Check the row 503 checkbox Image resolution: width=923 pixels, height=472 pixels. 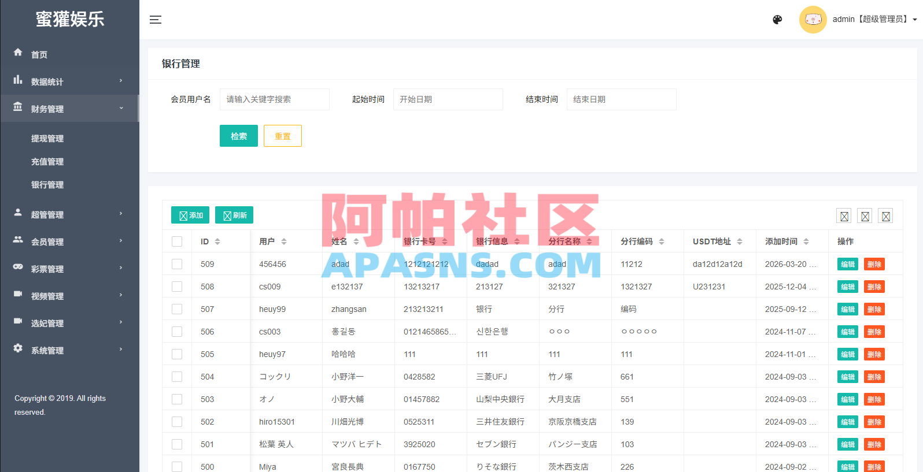click(177, 399)
